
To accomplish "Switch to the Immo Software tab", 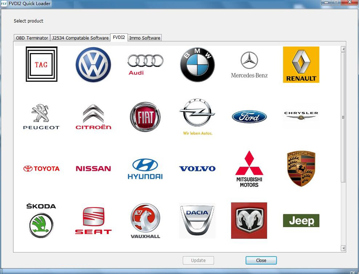I will point(144,38).
